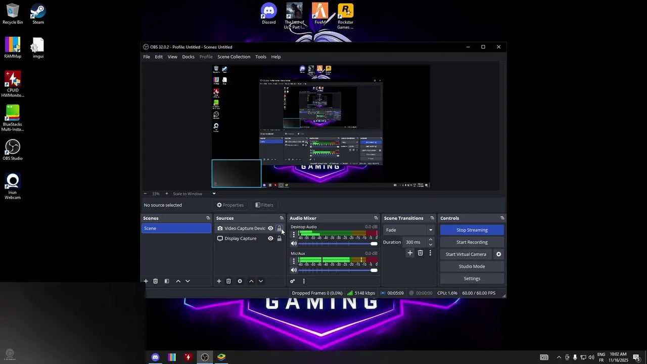Screen dimensions: 647x364
Task: Select Display Capture source row
Action: tap(250, 239)
